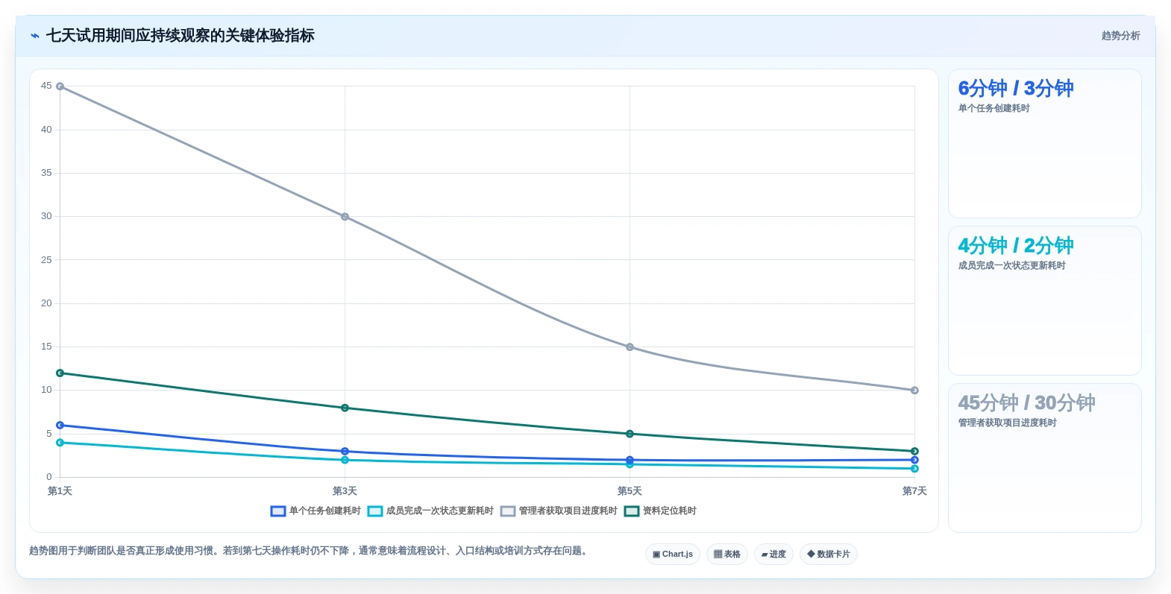
Task: Click the 45 y-axis tick label
Action: [46, 86]
